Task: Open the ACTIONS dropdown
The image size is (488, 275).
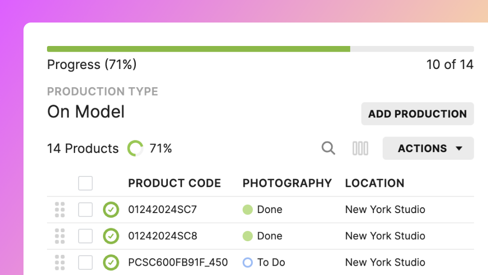Action: [428, 148]
